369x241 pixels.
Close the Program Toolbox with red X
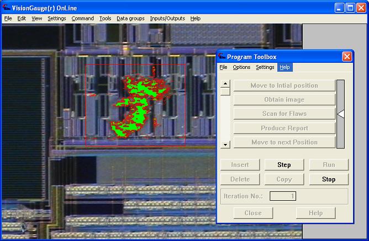[x=347, y=57]
